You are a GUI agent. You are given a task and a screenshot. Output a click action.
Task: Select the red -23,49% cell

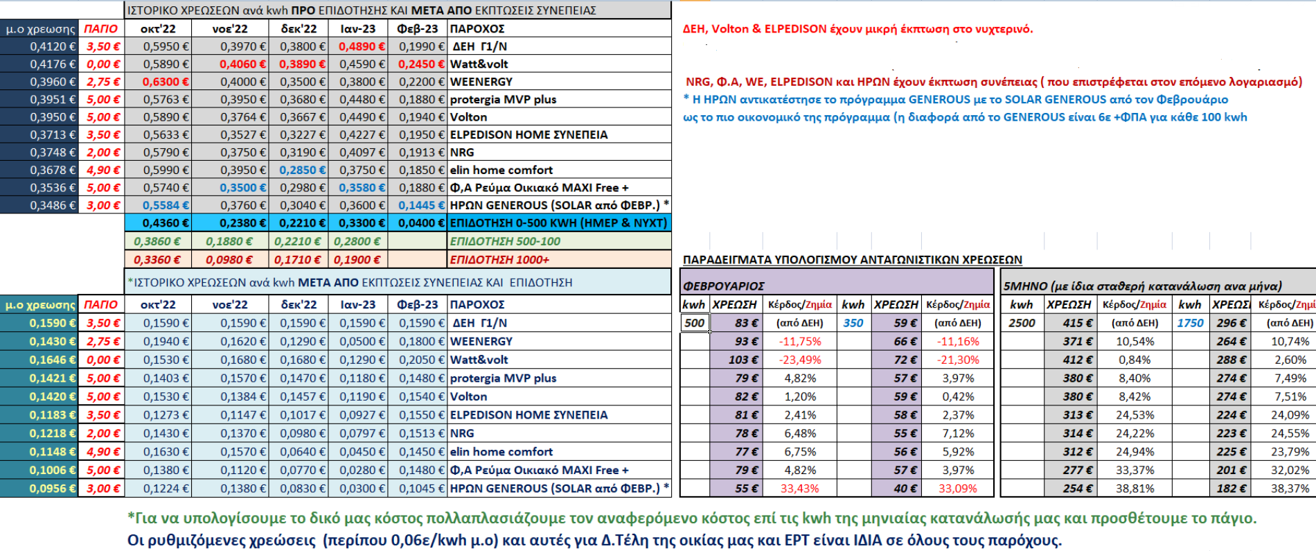click(800, 360)
